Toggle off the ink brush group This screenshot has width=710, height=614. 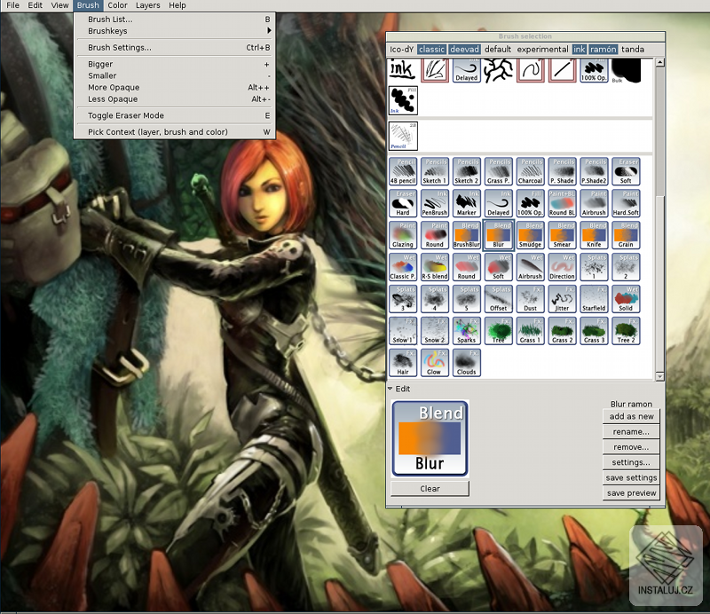580,50
